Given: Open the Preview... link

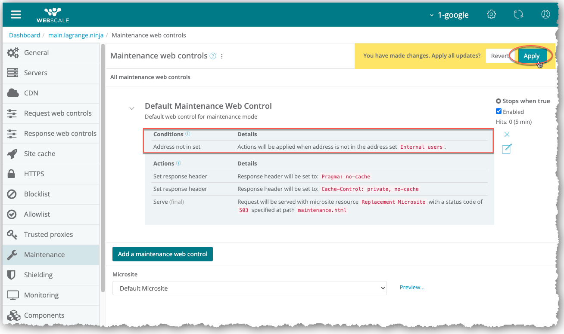Looking at the screenshot, I should point(412,288).
